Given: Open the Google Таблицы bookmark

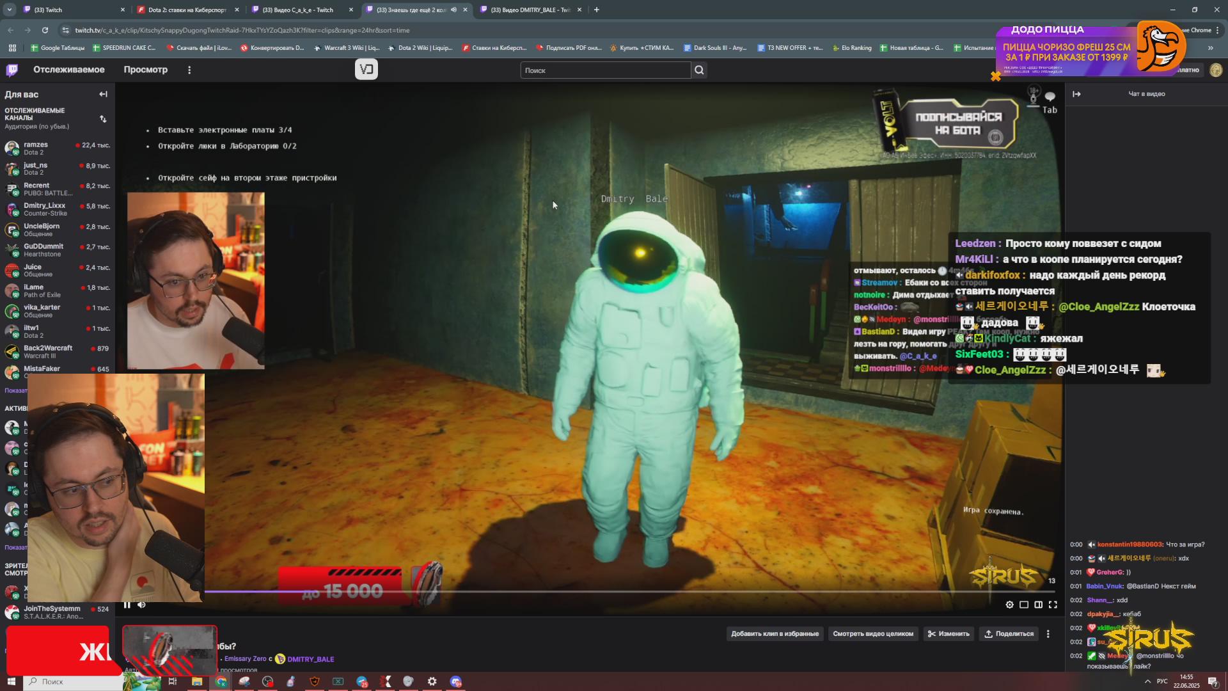Looking at the screenshot, I should (58, 48).
